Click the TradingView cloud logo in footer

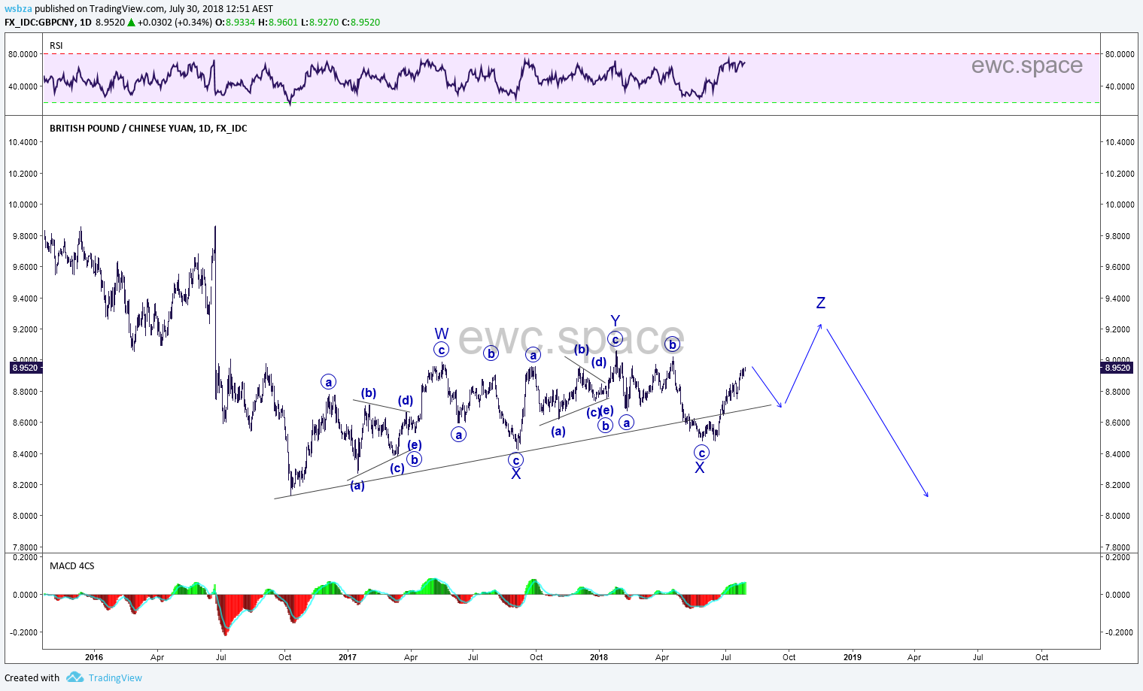pos(74,677)
